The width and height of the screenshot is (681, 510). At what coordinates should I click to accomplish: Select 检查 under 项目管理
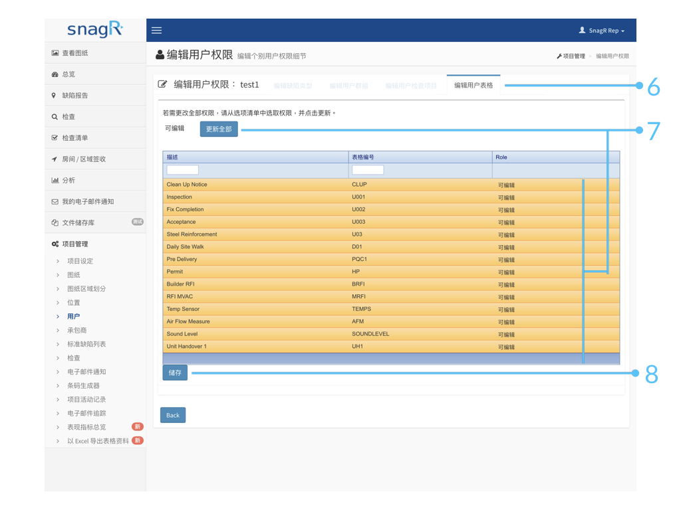pos(73,358)
